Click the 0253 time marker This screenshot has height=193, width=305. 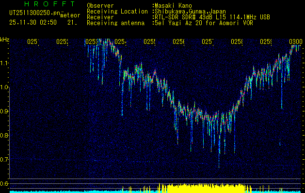[x=91, y=41]
